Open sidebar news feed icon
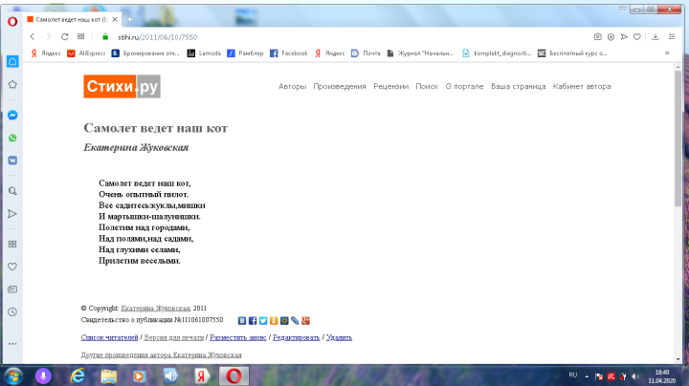Image resolution: width=689 pixels, height=386 pixels. pyautogui.click(x=12, y=289)
